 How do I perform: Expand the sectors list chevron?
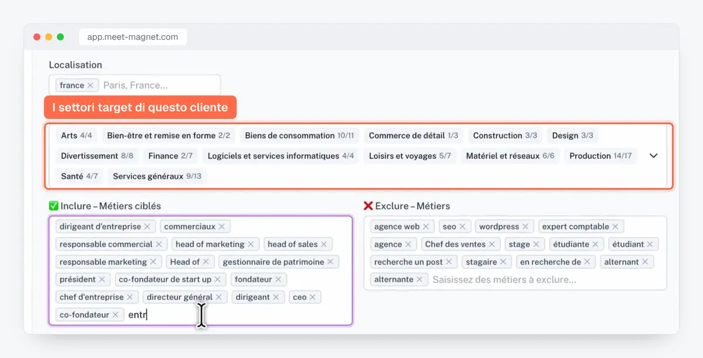point(654,156)
